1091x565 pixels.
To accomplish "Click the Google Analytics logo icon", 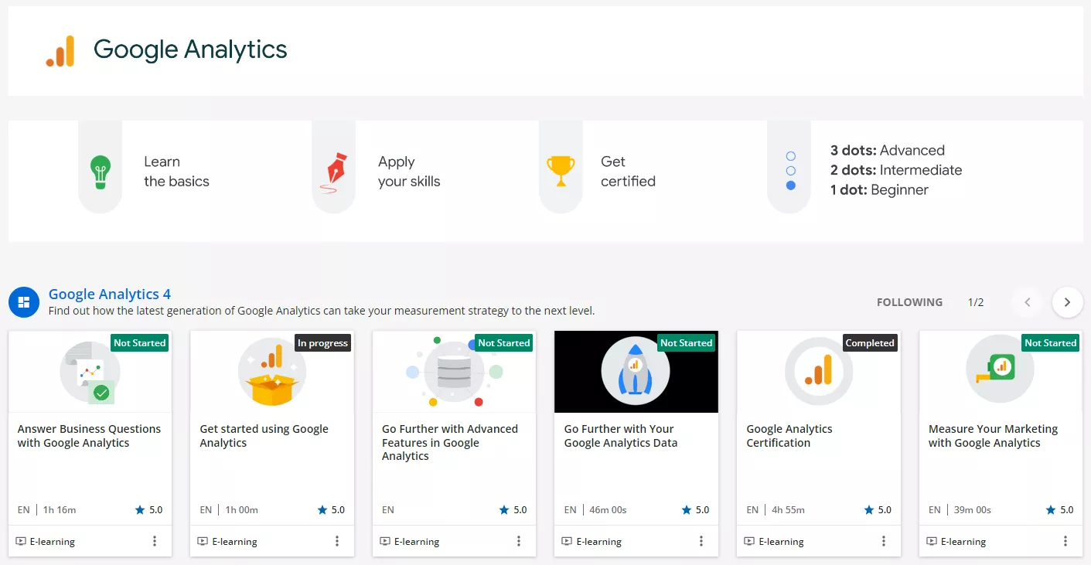I will [x=60, y=51].
